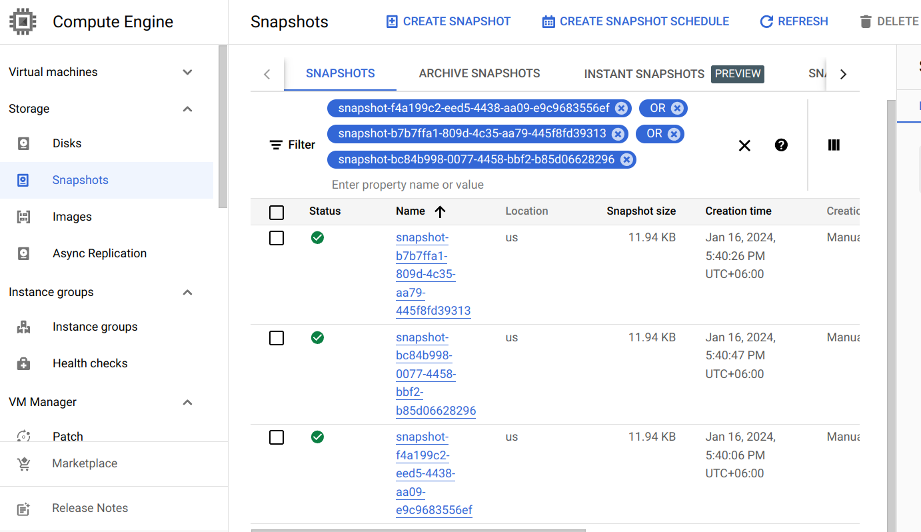Click the filter help question mark icon
921x532 pixels.
point(780,145)
